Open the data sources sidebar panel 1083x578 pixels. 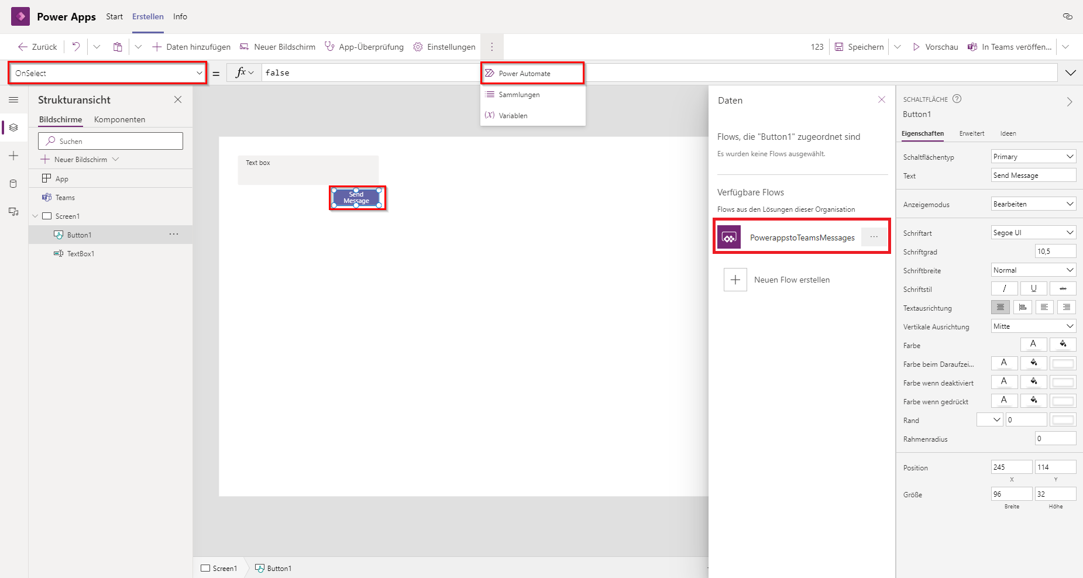pos(13,183)
